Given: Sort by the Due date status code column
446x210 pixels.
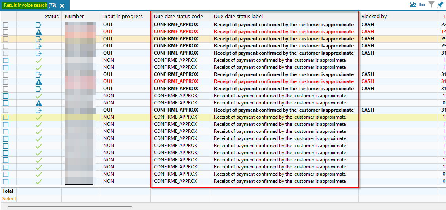Looking at the screenshot, I should coord(178,17).
